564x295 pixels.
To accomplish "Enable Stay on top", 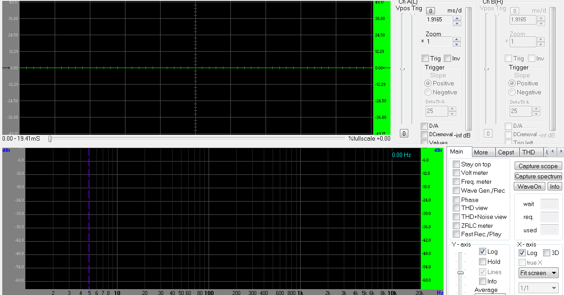I will 456,164.
